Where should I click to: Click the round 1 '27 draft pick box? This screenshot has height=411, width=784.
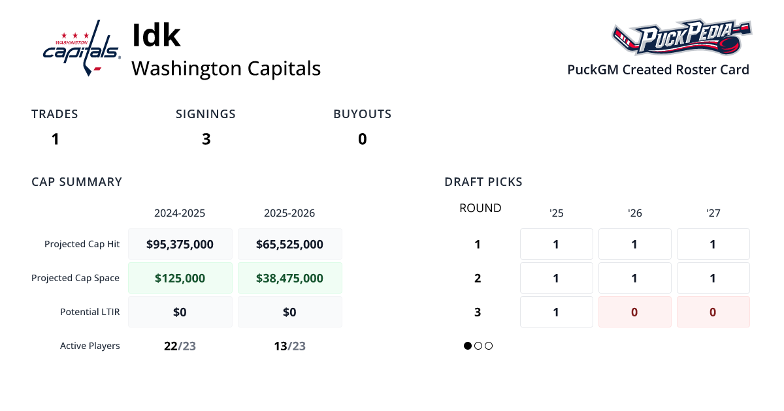click(713, 244)
